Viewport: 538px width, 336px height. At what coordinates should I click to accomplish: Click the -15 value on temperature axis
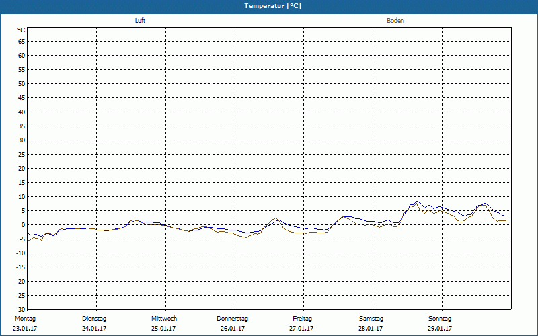tap(21, 267)
